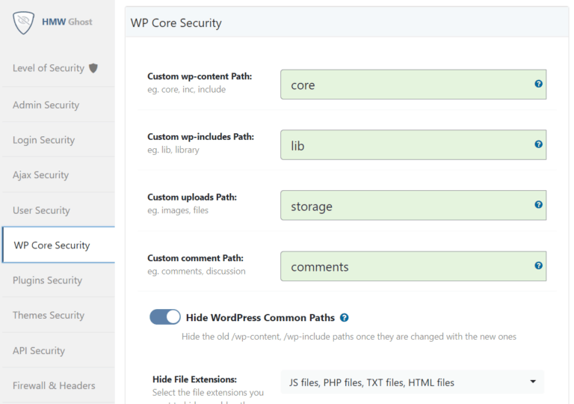The width and height of the screenshot is (574, 404).
Task: Click help icon in comment Path field
Action: pos(538,266)
